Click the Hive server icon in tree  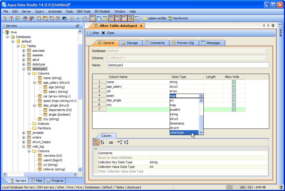point(7,32)
